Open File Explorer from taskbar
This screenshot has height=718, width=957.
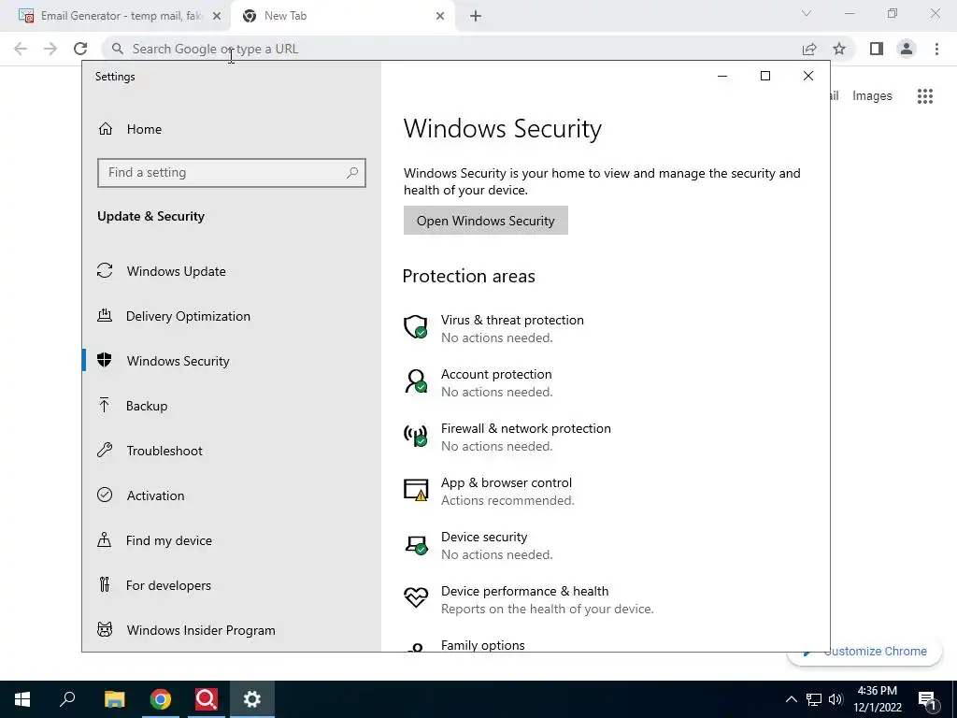click(x=114, y=699)
